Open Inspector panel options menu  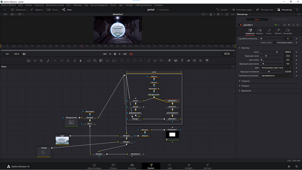(299, 14)
